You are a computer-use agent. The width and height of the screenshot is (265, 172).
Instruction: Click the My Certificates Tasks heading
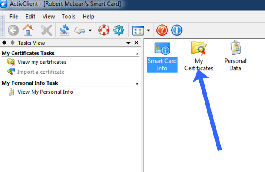tap(28, 53)
